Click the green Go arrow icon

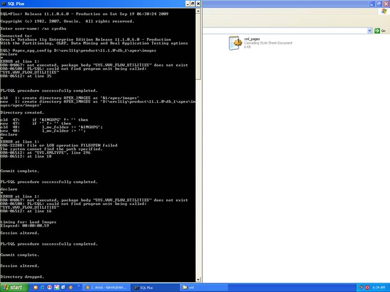[377, 30]
